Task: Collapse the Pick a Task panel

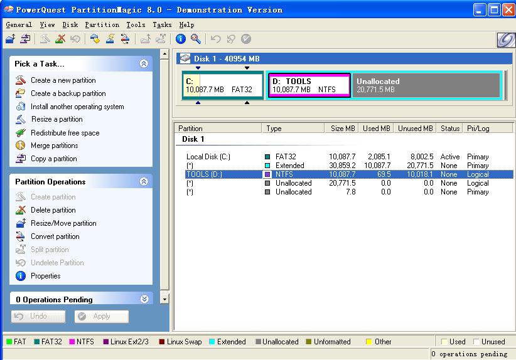Action: [144, 63]
